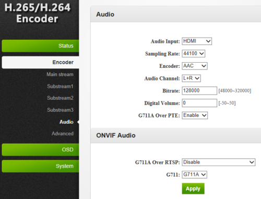Viewport: 261px width, 199px height.
Task: Expand the Sampling Rate dropdown
Action: 194,53
